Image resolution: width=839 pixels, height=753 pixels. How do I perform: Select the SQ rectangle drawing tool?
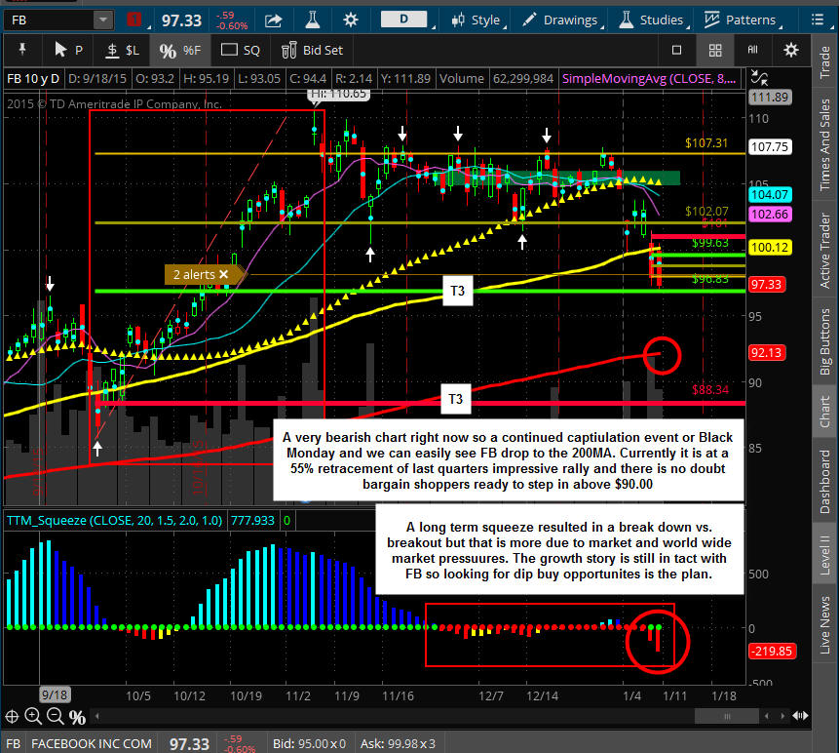(241, 51)
